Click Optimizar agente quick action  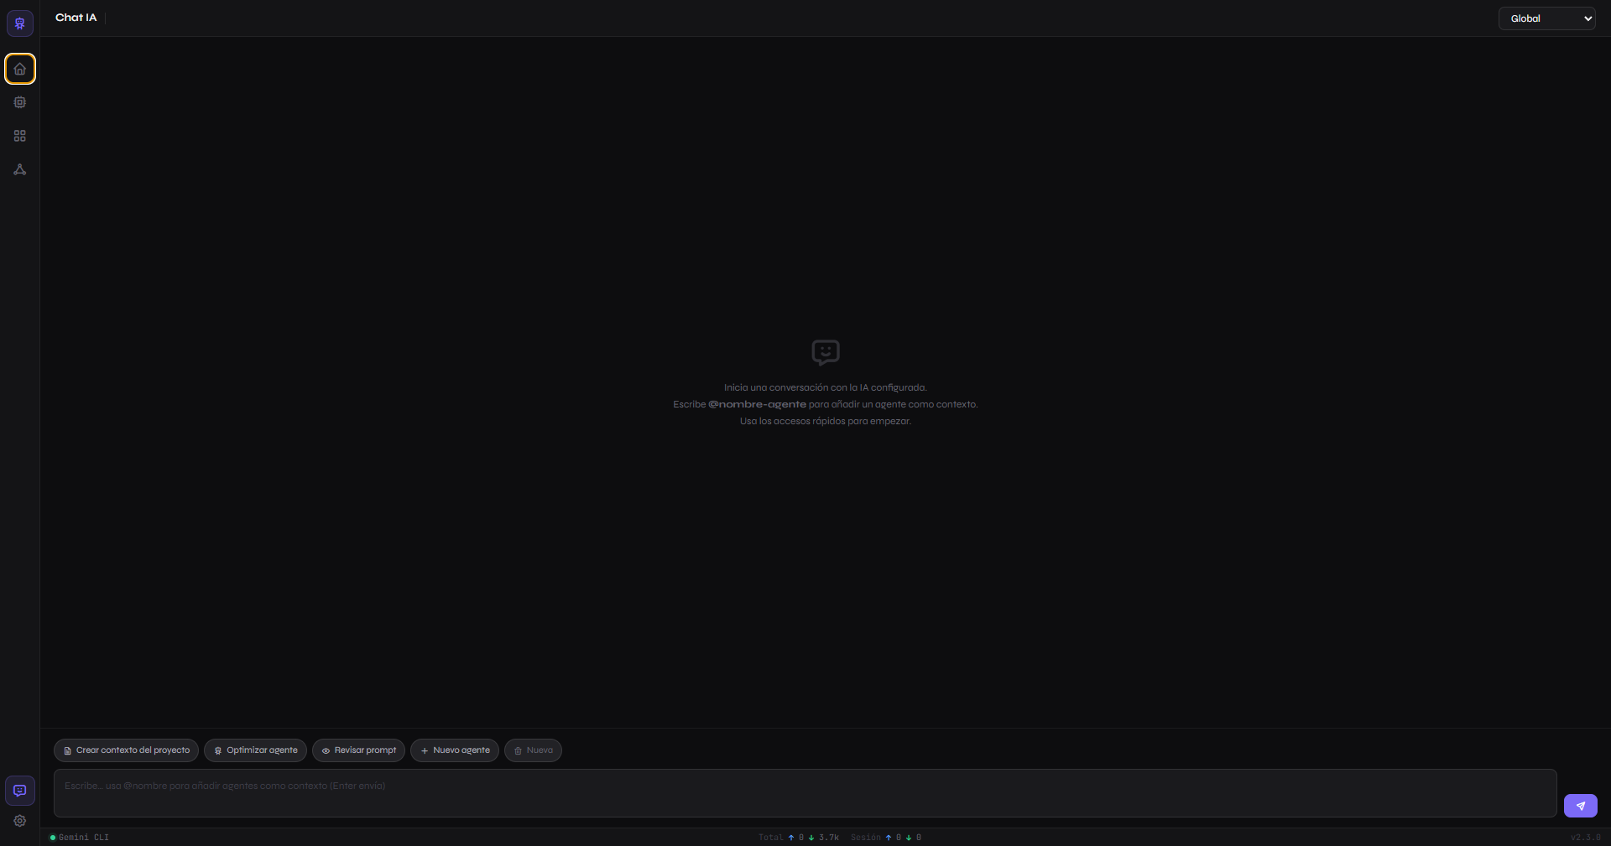pos(255,750)
